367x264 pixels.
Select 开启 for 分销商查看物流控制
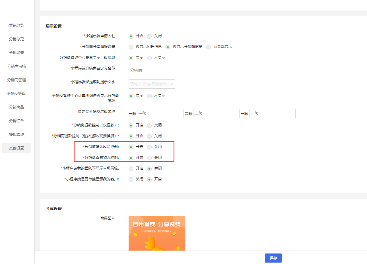click(x=131, y=158)
